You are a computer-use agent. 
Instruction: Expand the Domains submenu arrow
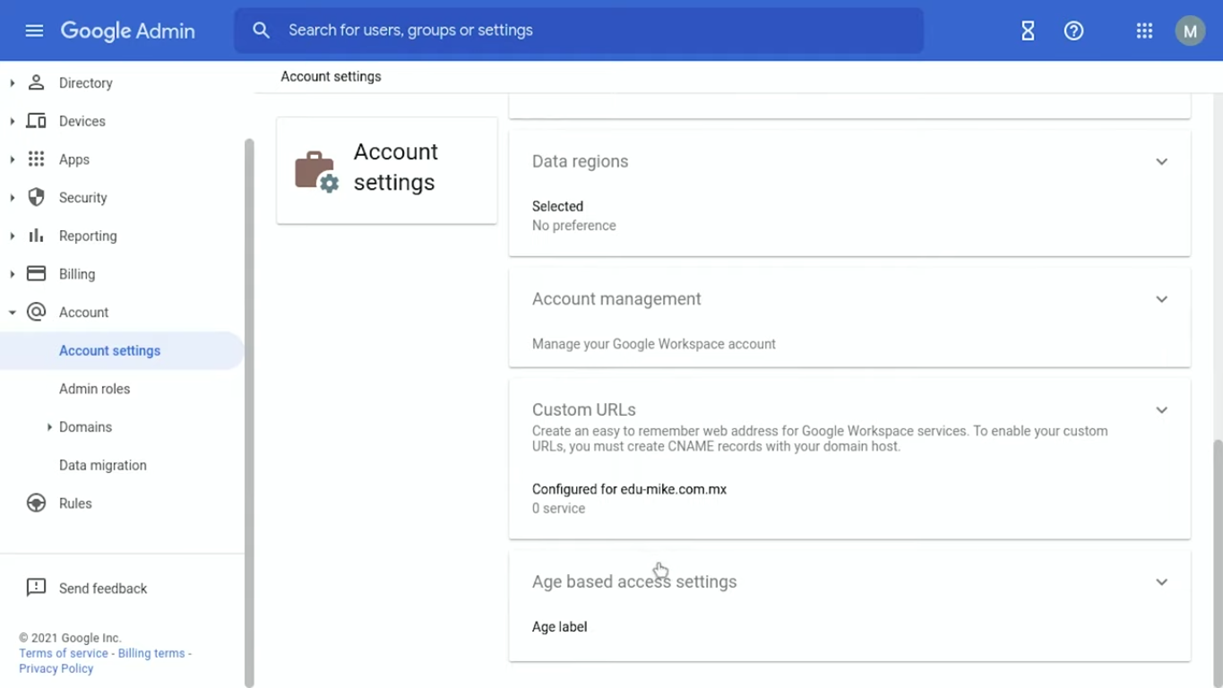point(49,427)
